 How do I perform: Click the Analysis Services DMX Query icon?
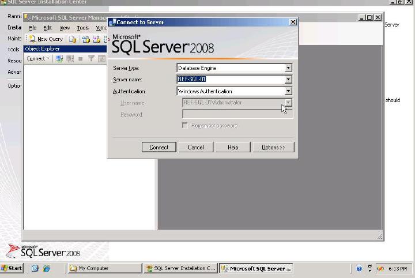(97, 39)
